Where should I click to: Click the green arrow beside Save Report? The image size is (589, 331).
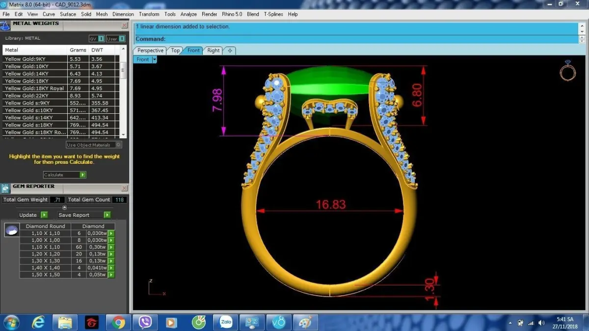(x=107, y=215)
